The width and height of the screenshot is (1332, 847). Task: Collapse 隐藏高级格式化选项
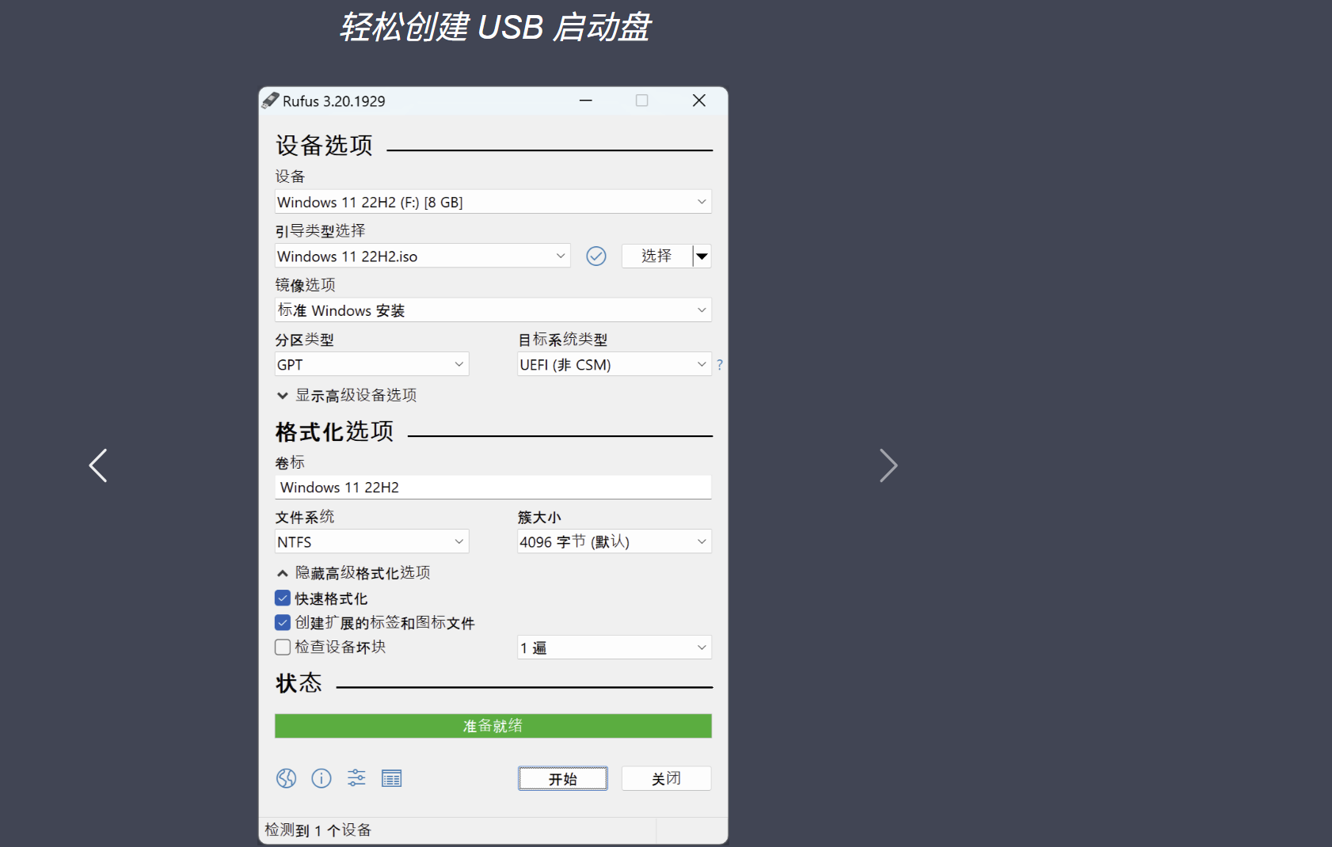pyautogui.click(x=353, y=572)
